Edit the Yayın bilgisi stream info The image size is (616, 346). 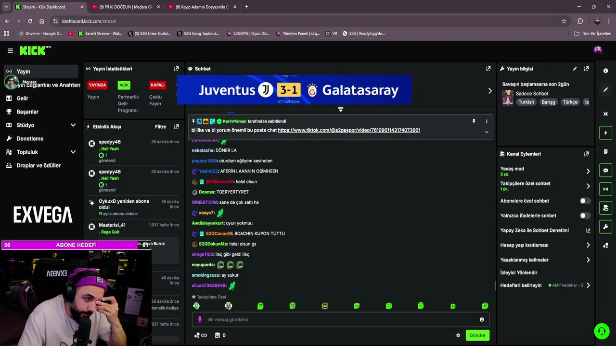575,69
